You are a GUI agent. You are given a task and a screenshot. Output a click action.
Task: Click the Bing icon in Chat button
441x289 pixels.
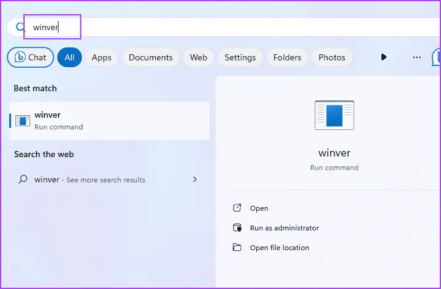pyautogui.click(x=20, y=57)
